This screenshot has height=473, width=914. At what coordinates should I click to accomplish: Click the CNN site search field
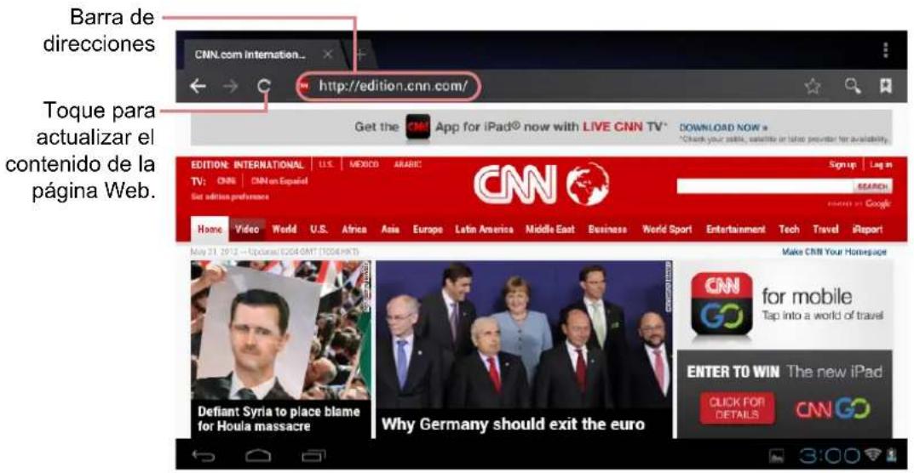click(x=765, y=185)
